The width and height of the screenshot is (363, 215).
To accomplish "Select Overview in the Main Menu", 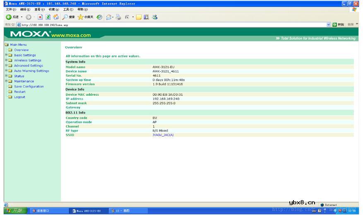I will [x=21, y=50].
